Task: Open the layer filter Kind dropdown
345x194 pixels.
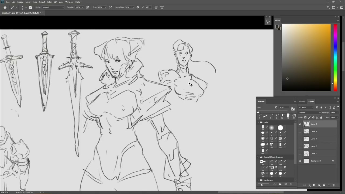Action: coord(306,108)
